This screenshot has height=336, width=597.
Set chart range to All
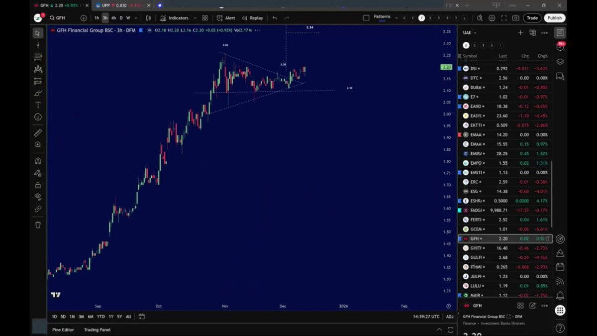tap(128, 317)
